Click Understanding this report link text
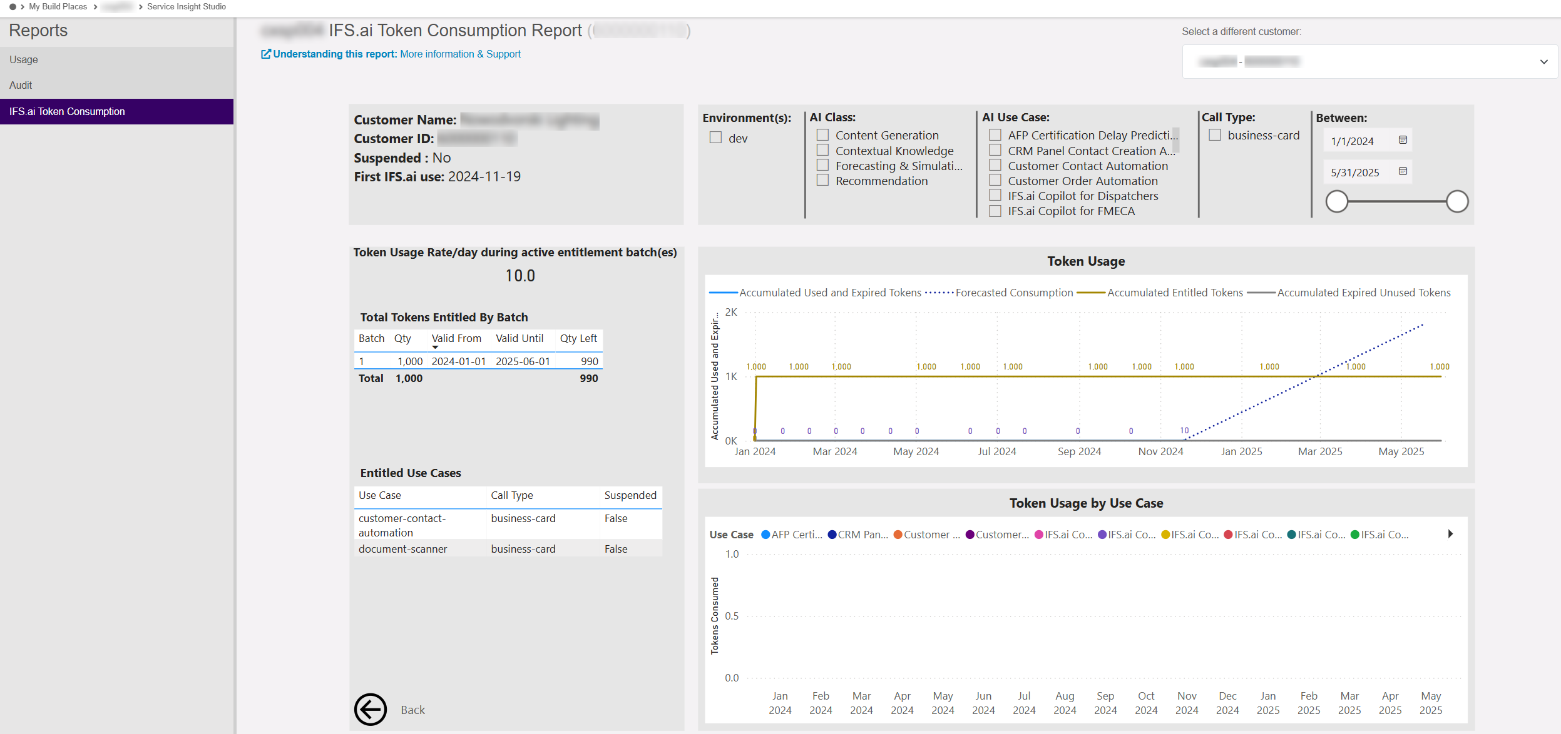The height and width of the screenshot is (734, 1561). [335, 54]
